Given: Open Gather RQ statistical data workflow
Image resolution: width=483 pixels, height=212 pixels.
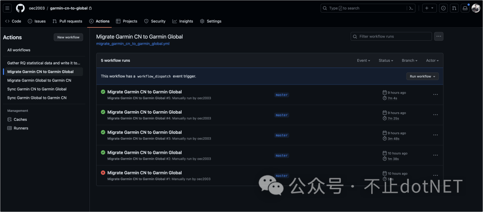Looking at the screenshot, I should click(44, 63).
